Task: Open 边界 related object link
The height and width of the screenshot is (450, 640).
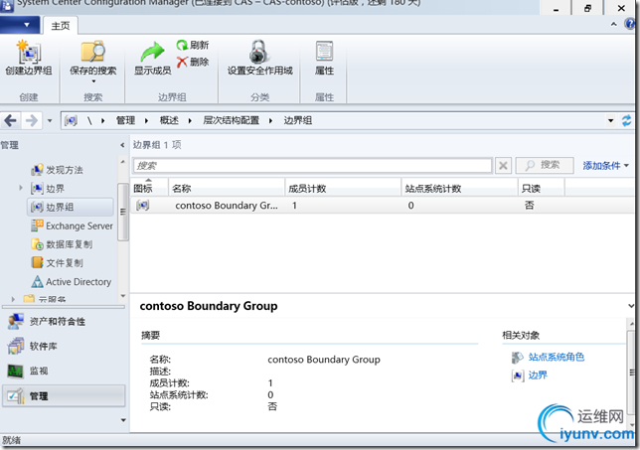Action: tap(538, 375)
